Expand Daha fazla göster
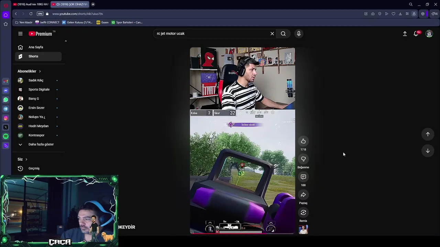Image resolution: width=440 pixels, height=247 pixels. [x=38, y=144]
